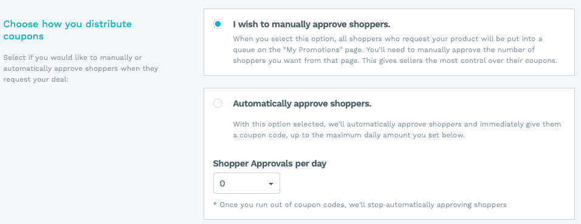Image resolution: width=581 pixels, height=224 pixels.
Task: Click the footnote about running out of coupon codes
Action: (x=360, y=204)
